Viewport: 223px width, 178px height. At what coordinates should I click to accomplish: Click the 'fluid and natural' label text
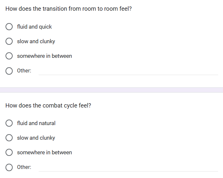(36, 123)
